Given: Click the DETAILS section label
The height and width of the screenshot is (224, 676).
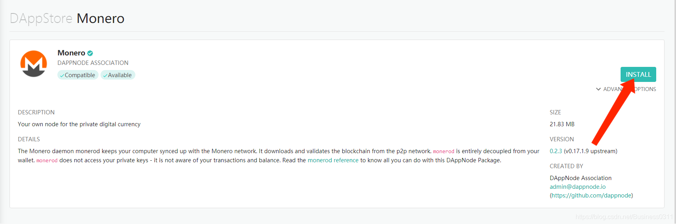Looking at the screenshot, I should pyautogui.click(x=29, y=139).
